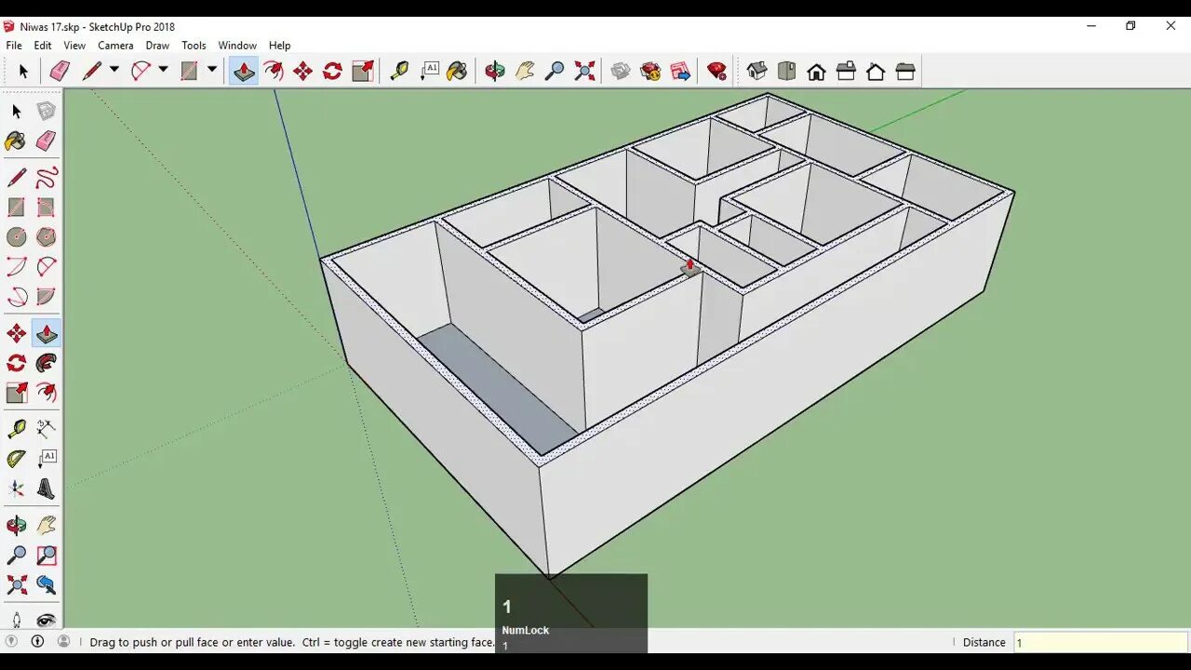Select the Text label tool in top toolbar
Image resolution: width=1191 pixels, height=670 pixels.
(429, 72)
